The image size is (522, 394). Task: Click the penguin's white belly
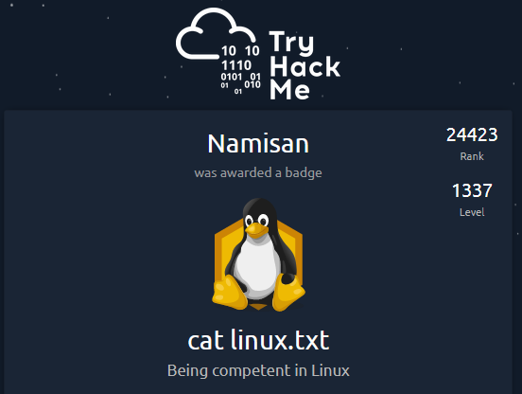(257, 265)
